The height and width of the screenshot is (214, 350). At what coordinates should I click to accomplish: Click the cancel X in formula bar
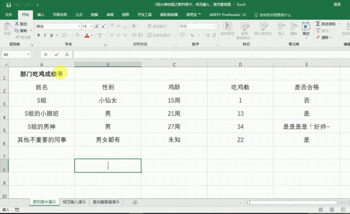46,55
